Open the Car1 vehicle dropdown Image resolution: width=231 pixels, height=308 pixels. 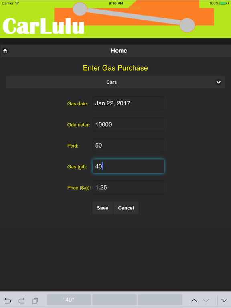[115, 82]
